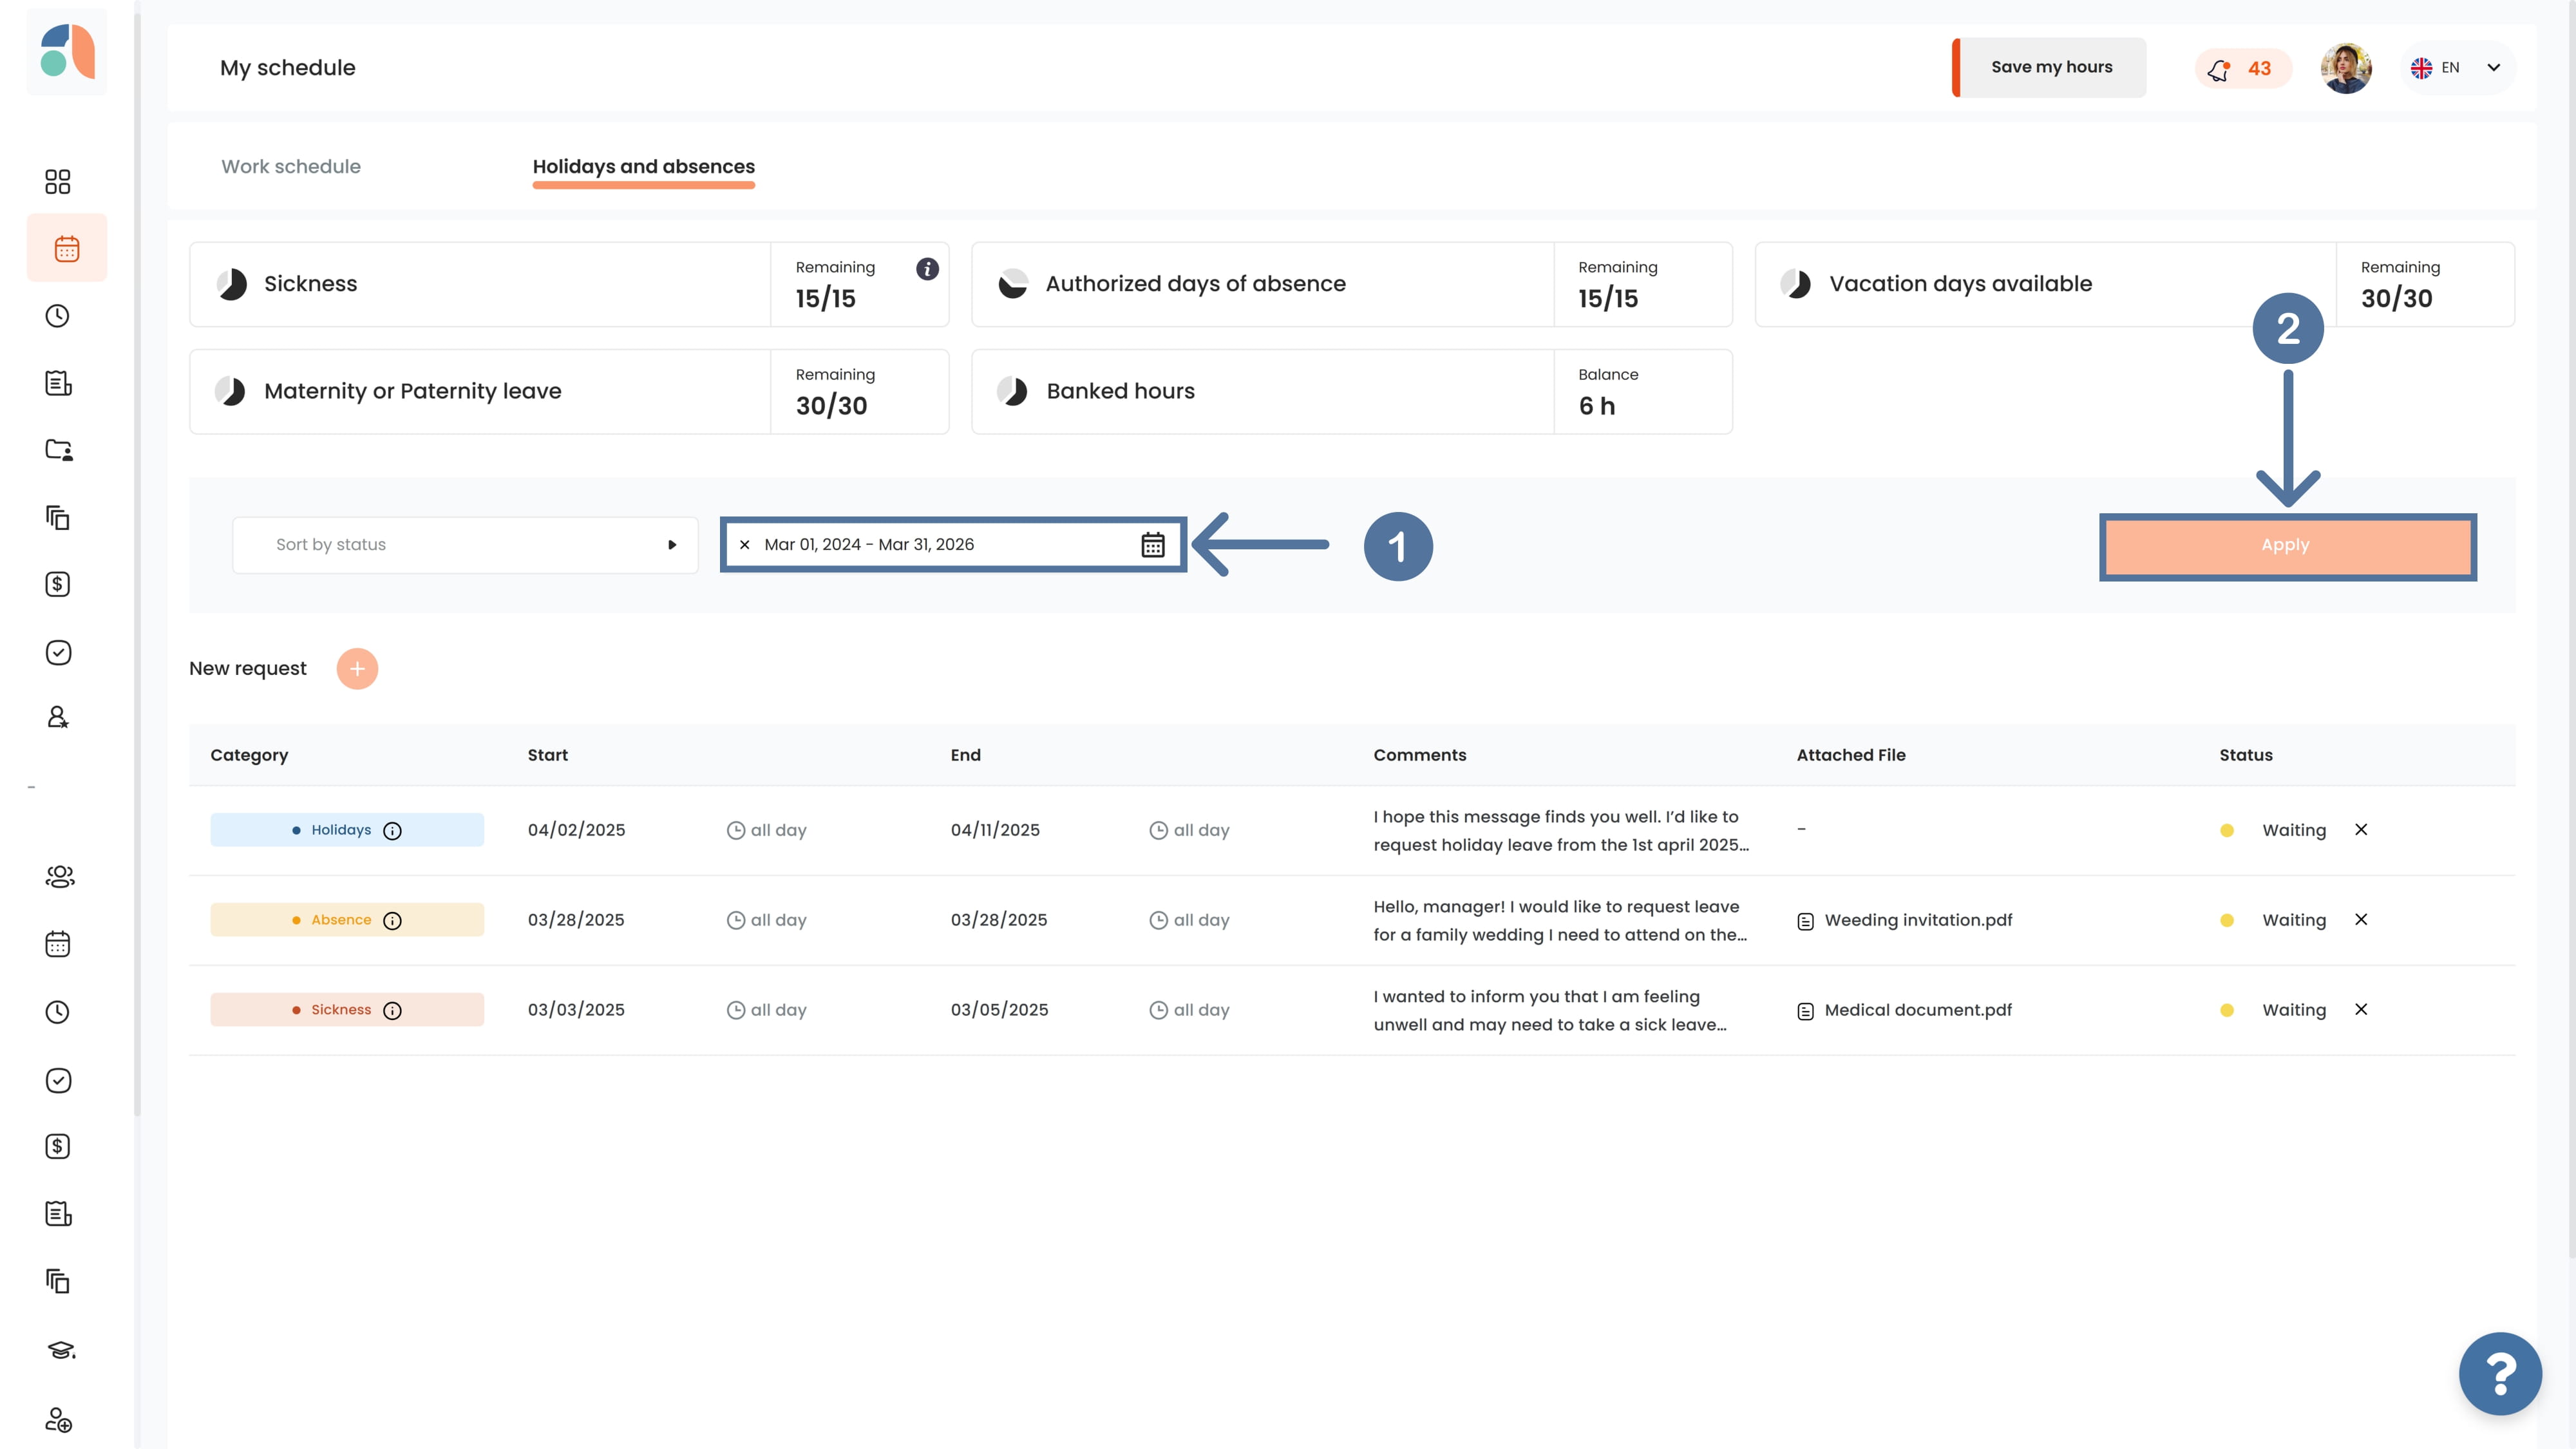The image size is (2576, 1449).
Task: Switch to the Work schedule tab
Action: click(x=291, y=167)
